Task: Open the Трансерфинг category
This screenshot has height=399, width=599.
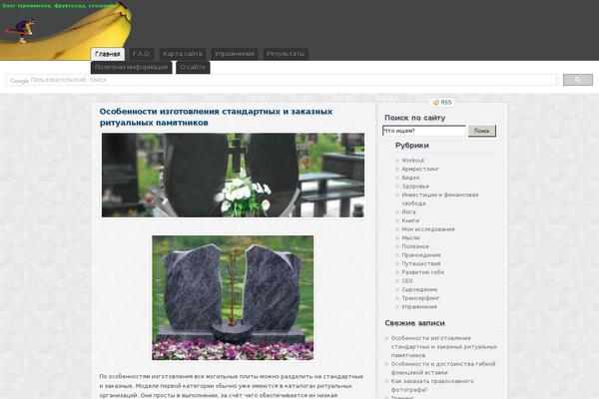Action: coord(420,298)
